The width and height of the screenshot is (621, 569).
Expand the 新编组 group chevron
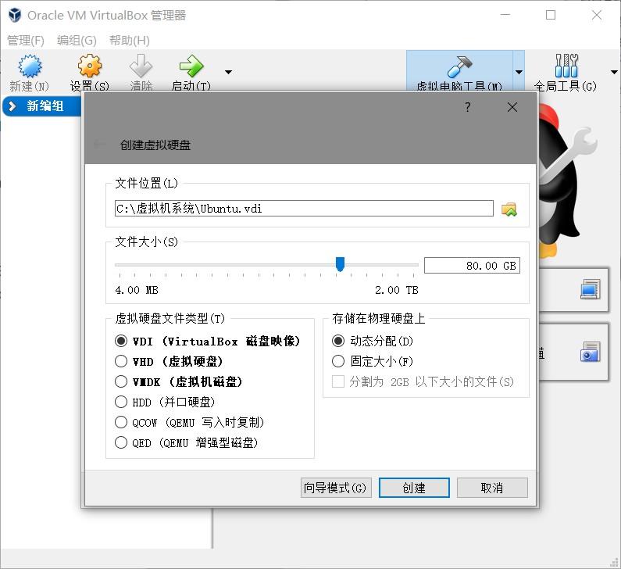click(x=12, y=106)
